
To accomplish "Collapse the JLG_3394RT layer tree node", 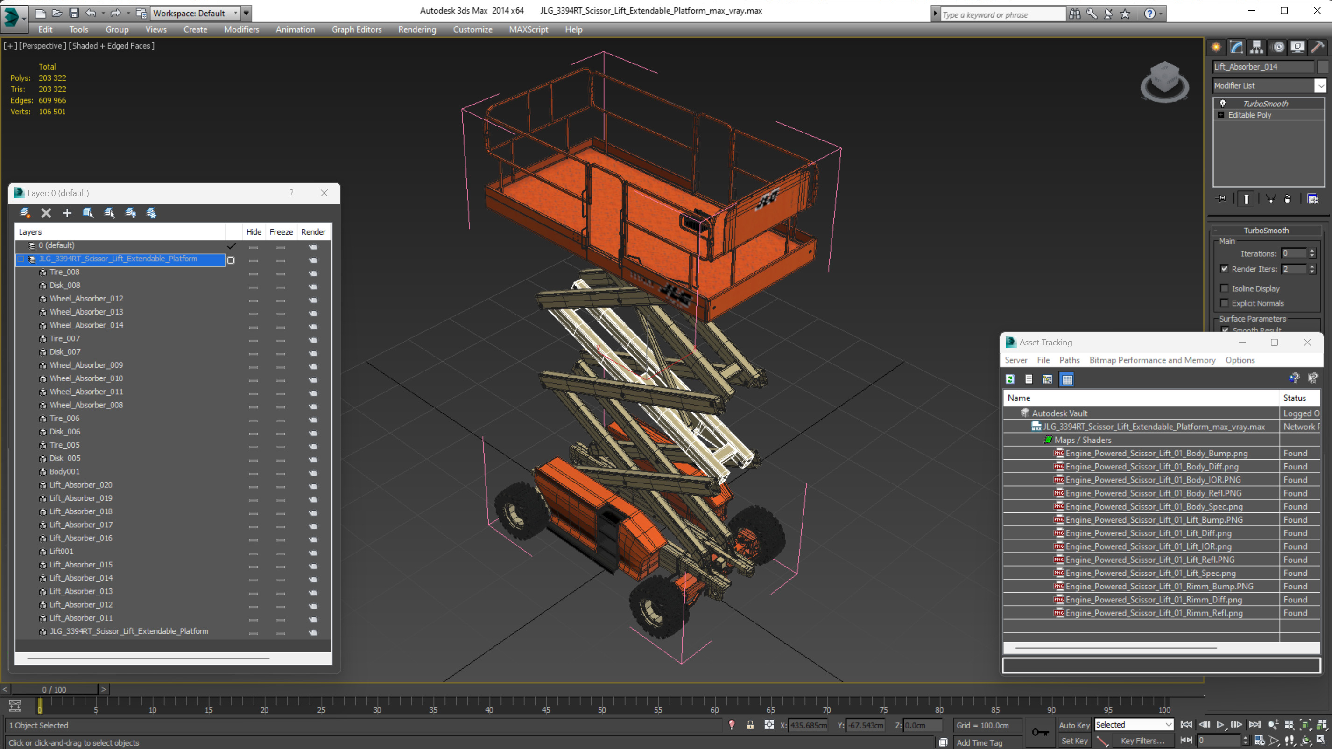I will click(x=21, y=259).
